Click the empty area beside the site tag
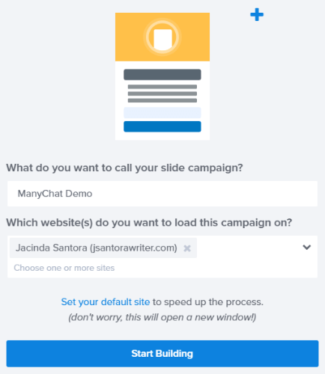325x374 pixels. click(249, 248)
